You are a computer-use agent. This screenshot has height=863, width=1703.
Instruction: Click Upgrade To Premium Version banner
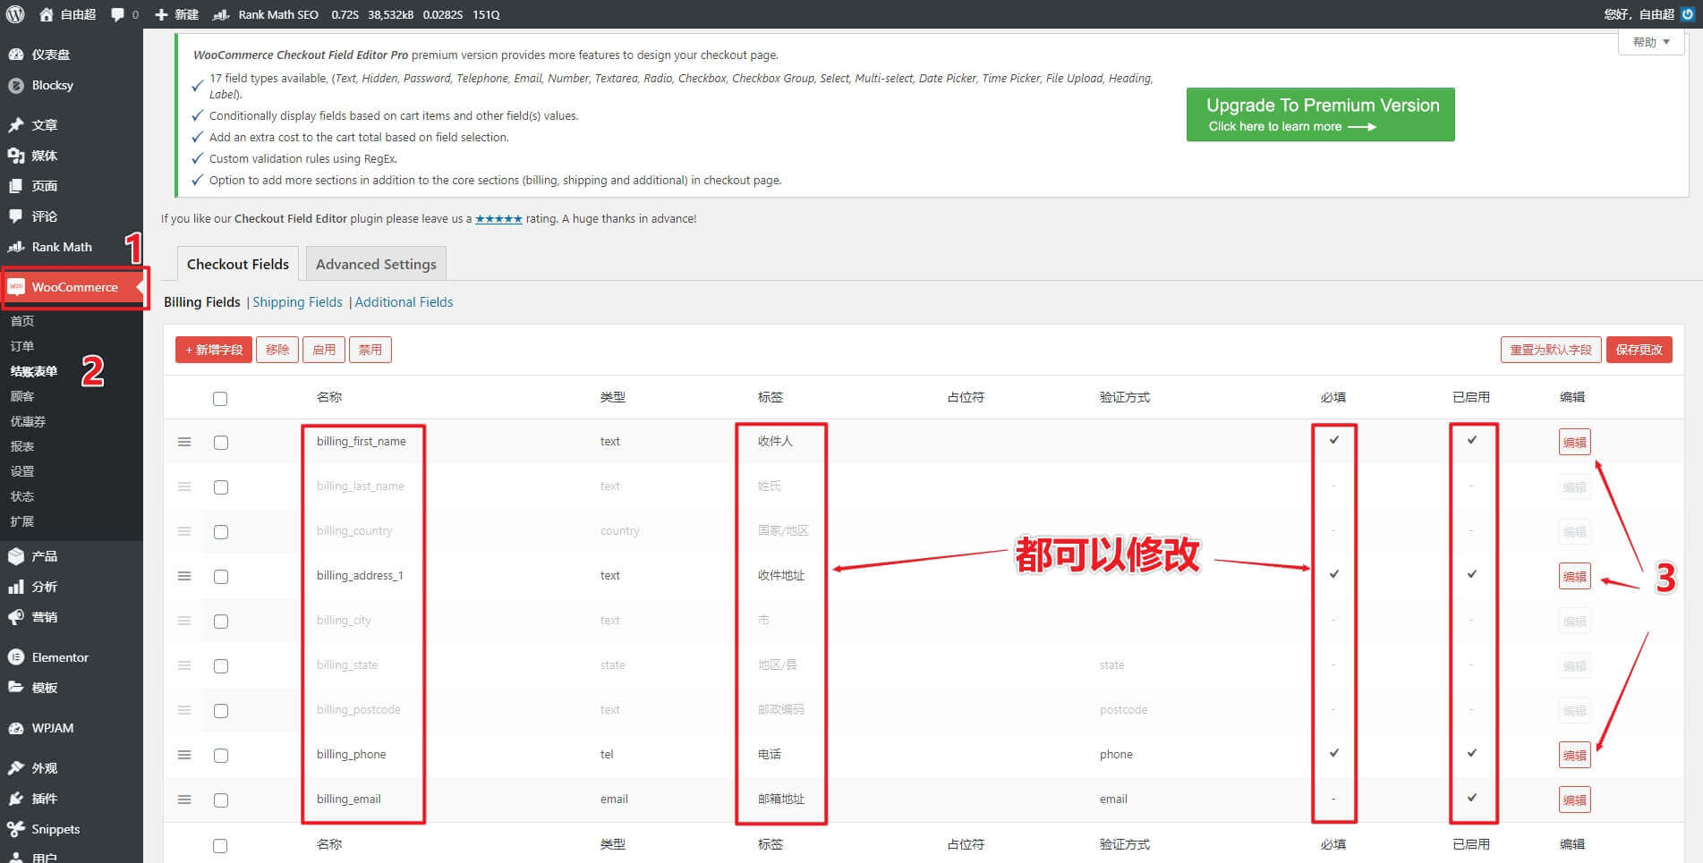1321,114
